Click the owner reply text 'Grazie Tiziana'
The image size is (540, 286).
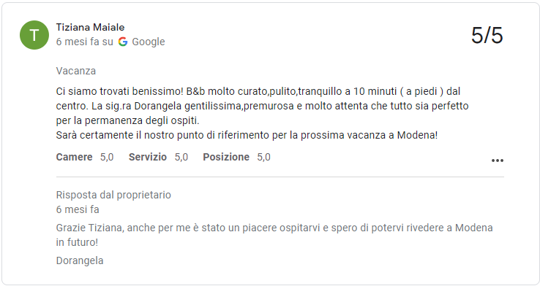click(x=274, y=235)
